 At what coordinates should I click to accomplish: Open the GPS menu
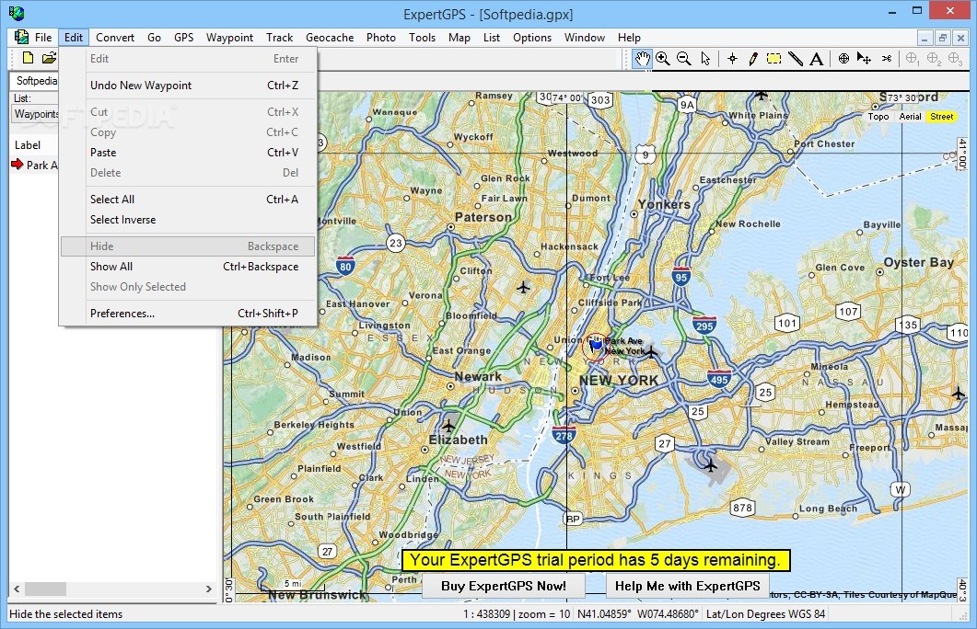[x=184, y=38]
